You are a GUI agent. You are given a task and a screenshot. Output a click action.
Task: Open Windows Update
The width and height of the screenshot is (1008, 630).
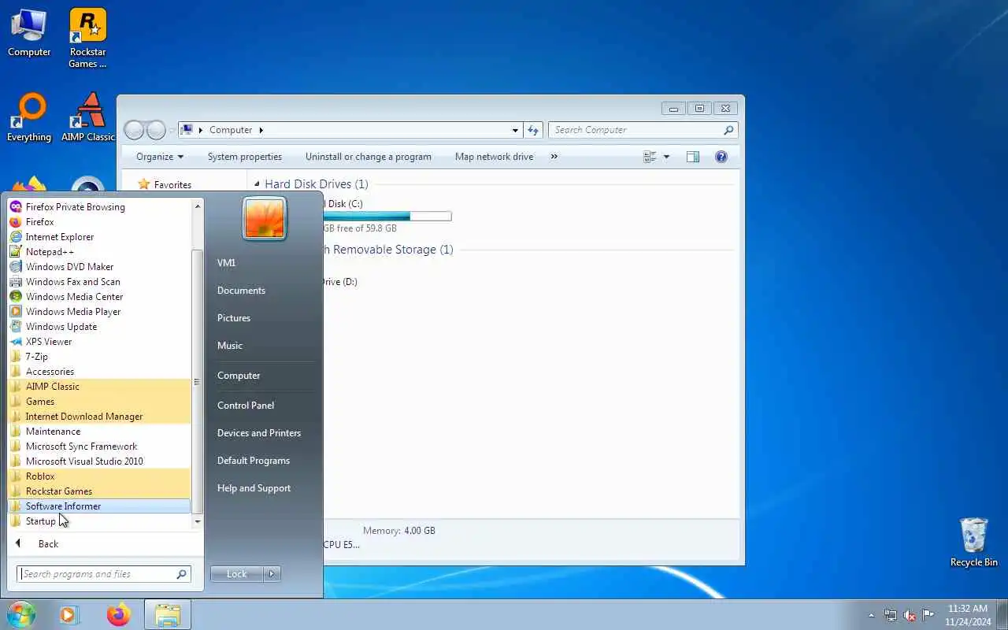[x=99, y=327]
